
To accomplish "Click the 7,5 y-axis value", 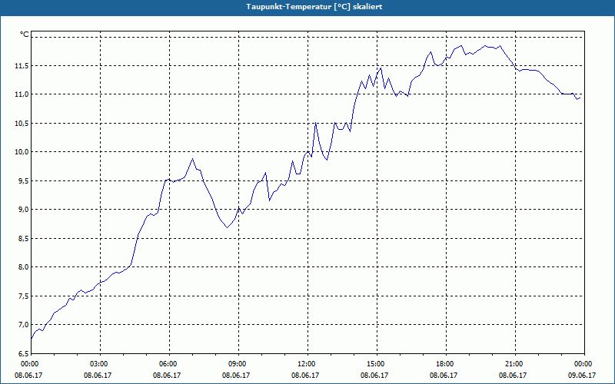I will (23, 296).
